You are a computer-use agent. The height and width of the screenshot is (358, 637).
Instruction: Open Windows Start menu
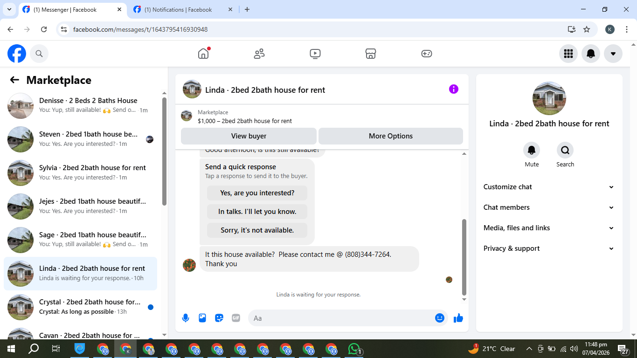click(x=11, y=349)
